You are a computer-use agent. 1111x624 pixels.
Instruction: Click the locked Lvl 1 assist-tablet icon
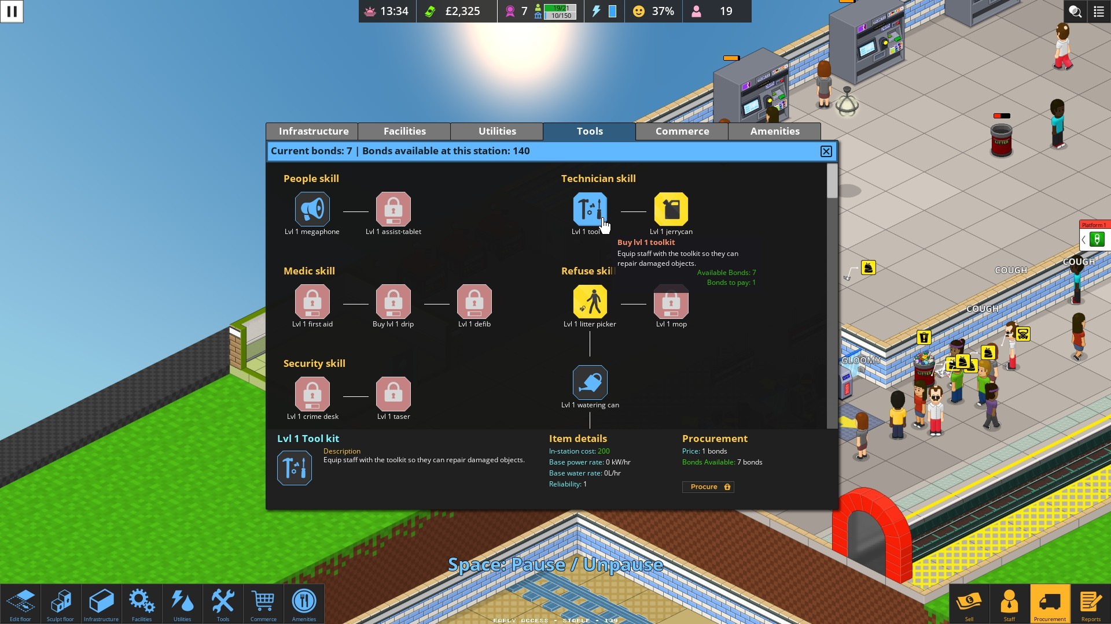coord(393,209)
